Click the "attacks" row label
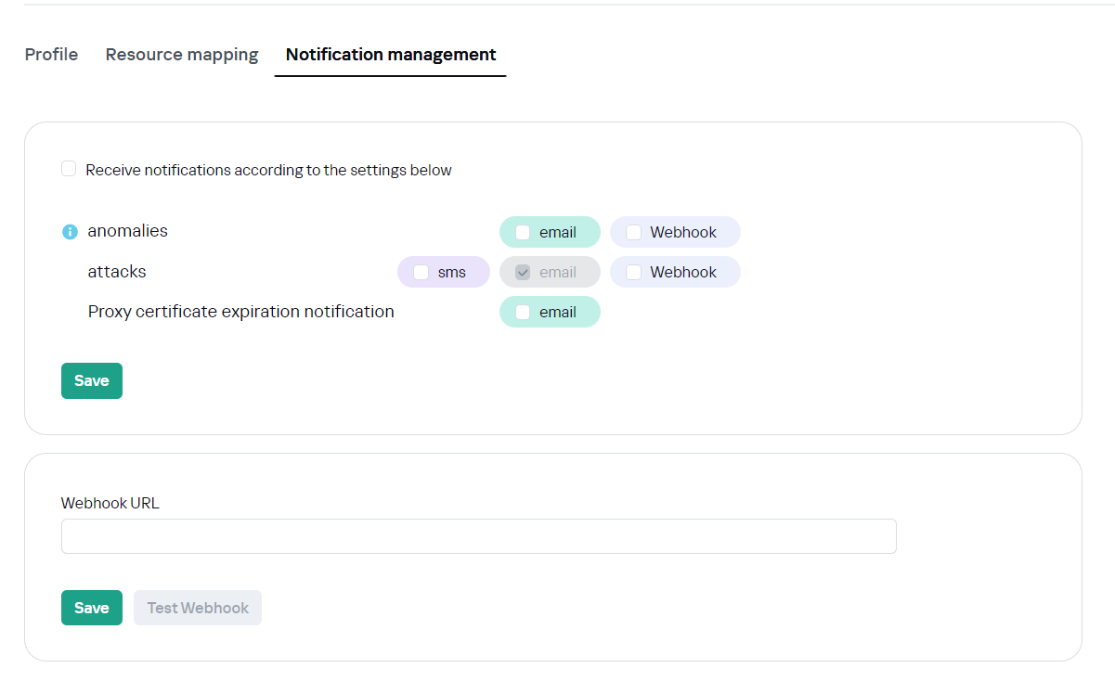 pos(117,272)
